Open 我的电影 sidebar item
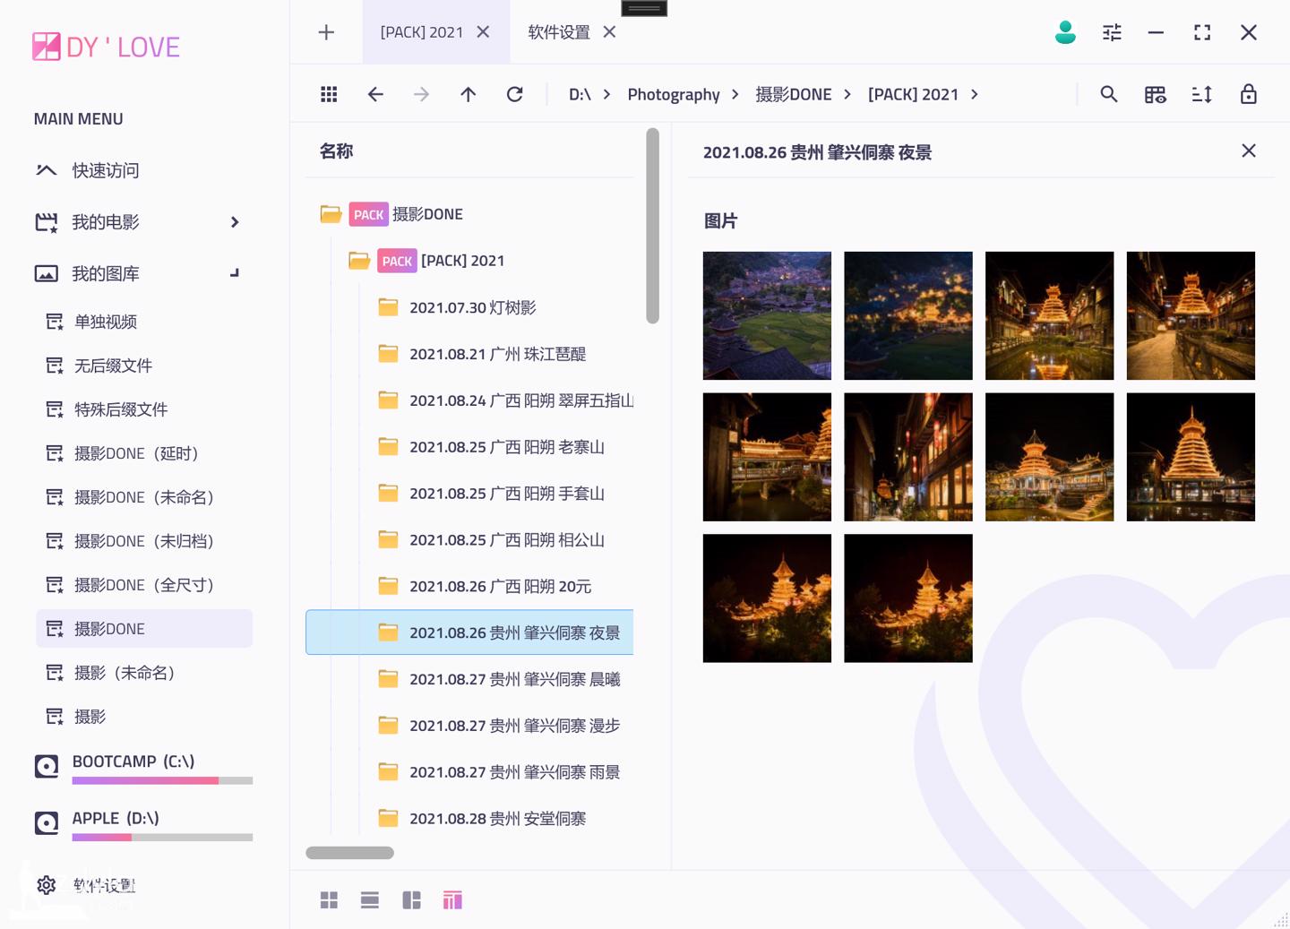This screenshot has width=1290, height=929. click(105, 222)
